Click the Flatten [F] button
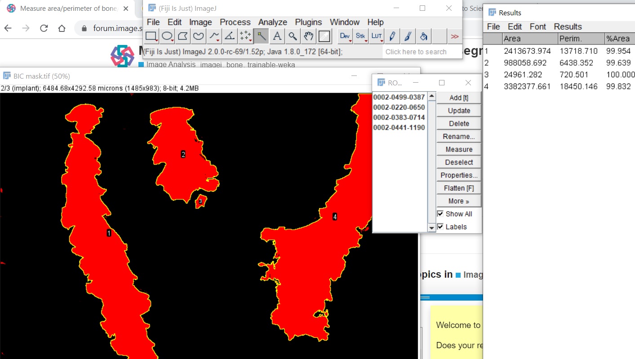635x359 pixels. pos(458,187)
